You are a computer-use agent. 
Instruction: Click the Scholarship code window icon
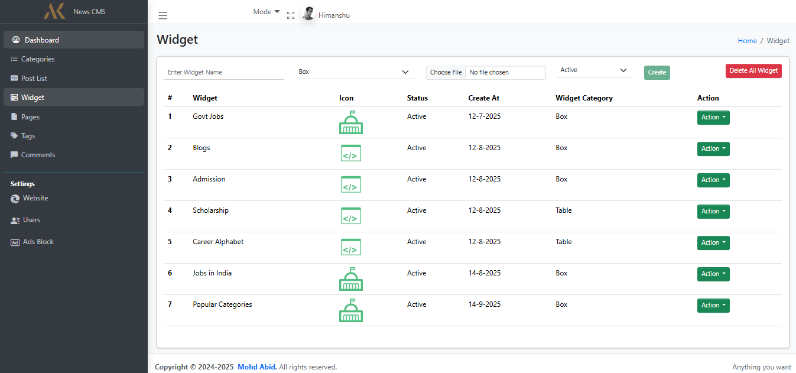click(350, 216)
